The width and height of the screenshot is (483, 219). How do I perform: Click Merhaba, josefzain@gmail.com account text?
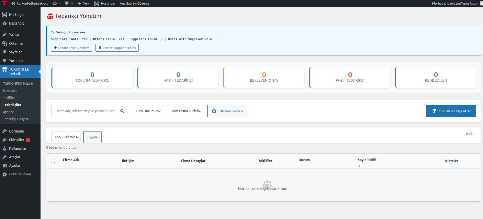[x=455, y=3]
